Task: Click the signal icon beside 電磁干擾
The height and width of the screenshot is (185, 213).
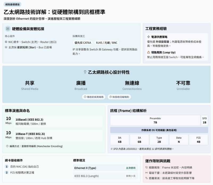Action: (147, 173)
